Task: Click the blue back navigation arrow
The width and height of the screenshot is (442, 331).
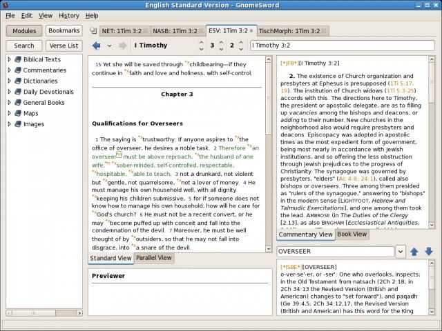Action: click(96, 46)
